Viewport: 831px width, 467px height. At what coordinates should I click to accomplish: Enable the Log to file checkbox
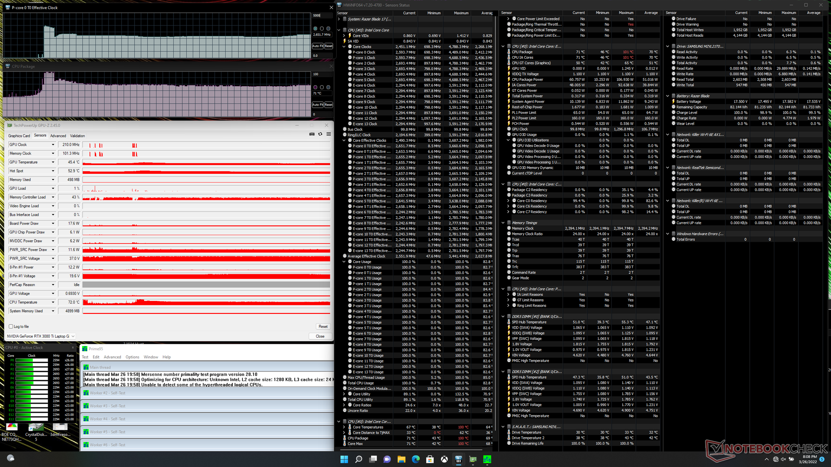coord(11,326)
